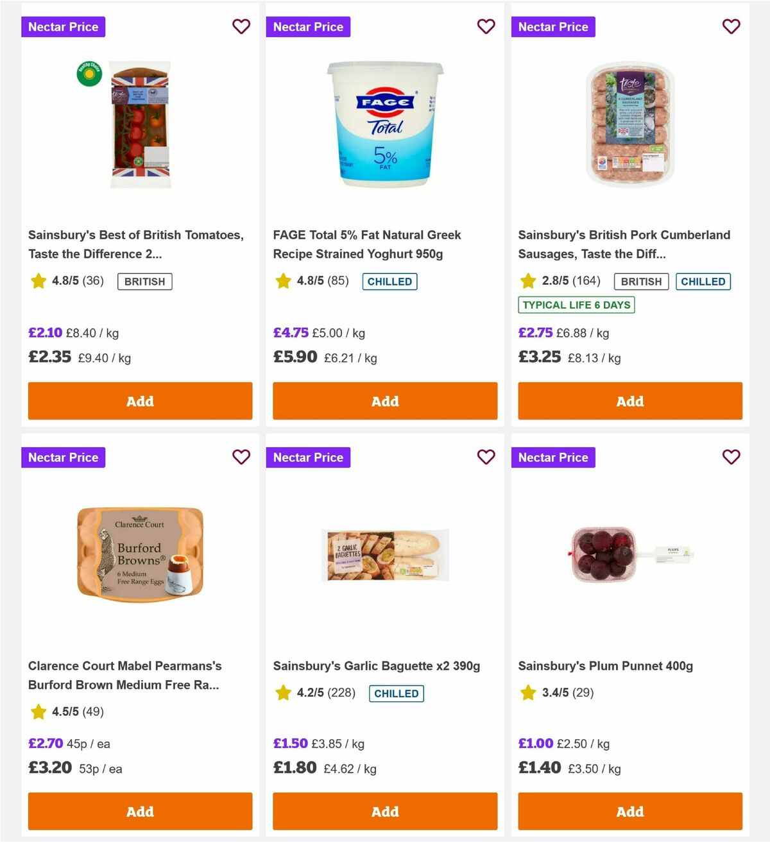
Task: Add the FAGE Total yoghurt to basket
Action: point(385,401)
